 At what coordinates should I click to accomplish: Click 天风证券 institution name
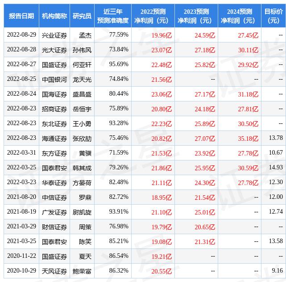[54, 271]
